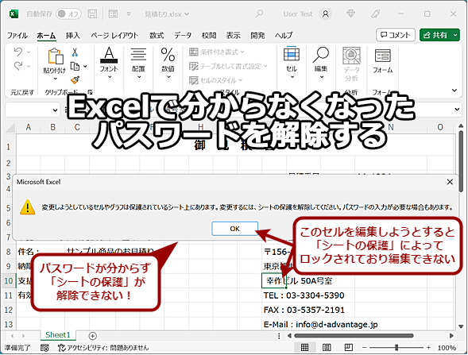Select column A header
Viewport: 468px width, 355px height.
click(29, 127)
